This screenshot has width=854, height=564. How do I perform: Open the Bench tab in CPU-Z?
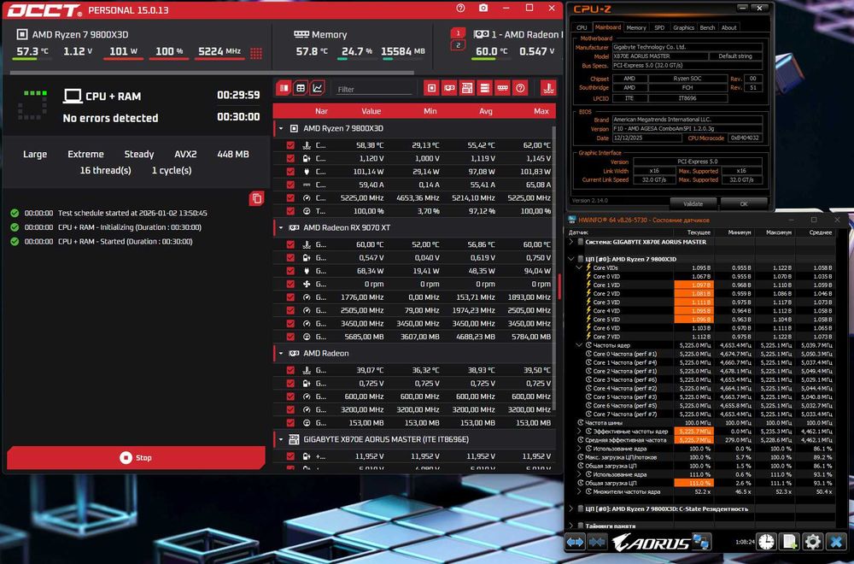[707, 28]
